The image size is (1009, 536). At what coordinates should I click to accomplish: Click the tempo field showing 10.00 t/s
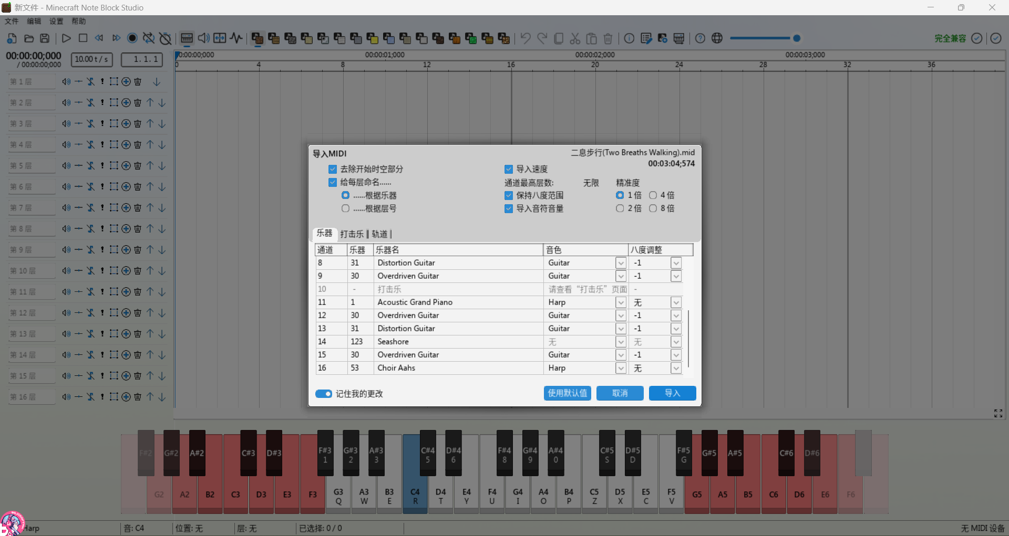[91, 59]
